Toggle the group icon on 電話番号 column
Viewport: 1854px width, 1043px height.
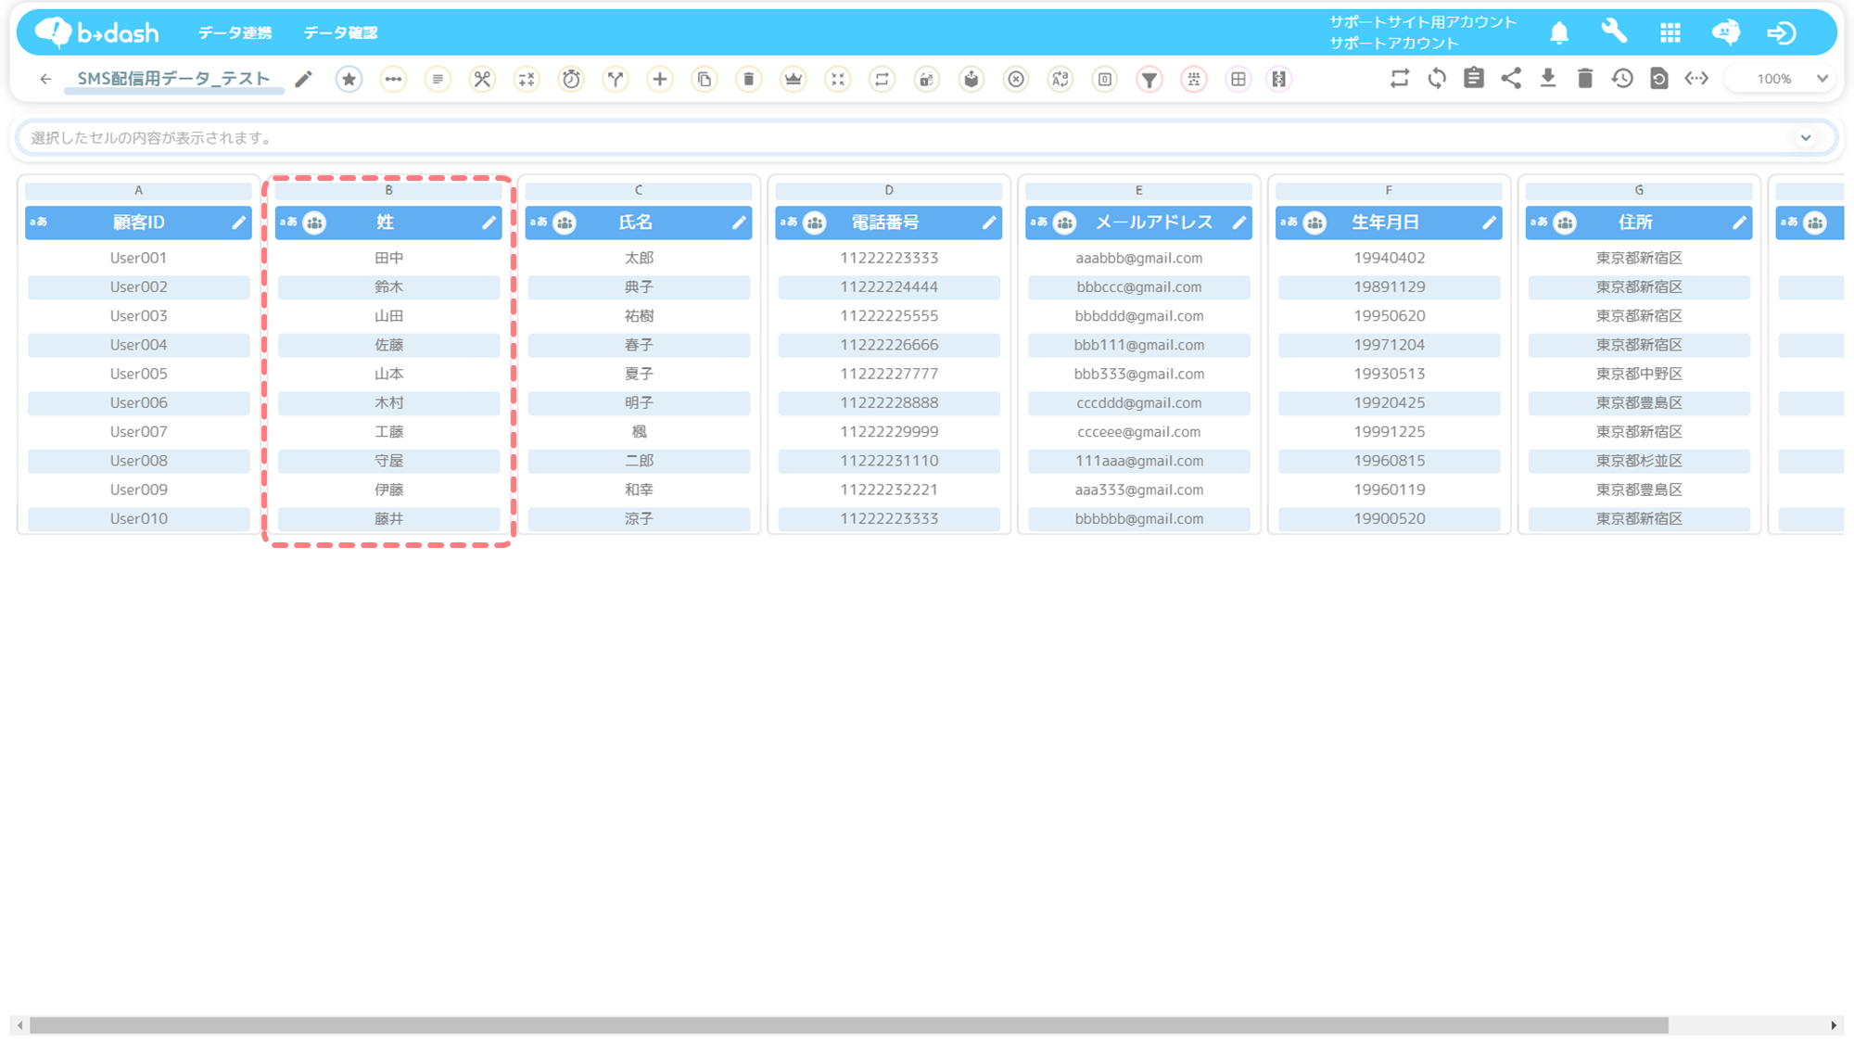click(x=815, y=223)
